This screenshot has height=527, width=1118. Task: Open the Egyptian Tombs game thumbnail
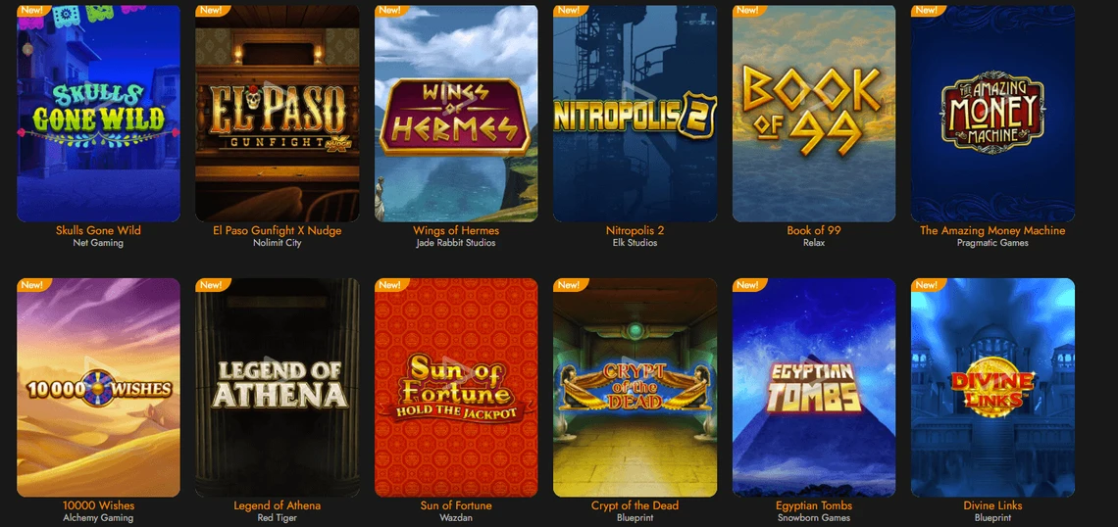[814, 388]
